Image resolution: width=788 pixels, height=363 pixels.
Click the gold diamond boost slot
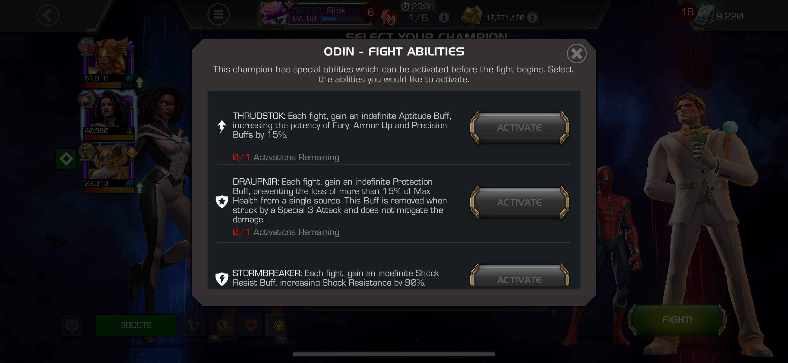pyautogui.click(x=278, y=325)
